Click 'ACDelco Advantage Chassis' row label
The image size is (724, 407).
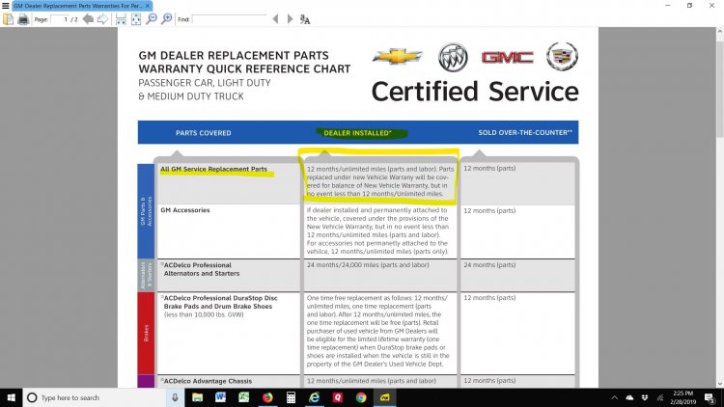click(x=208, y=381)
